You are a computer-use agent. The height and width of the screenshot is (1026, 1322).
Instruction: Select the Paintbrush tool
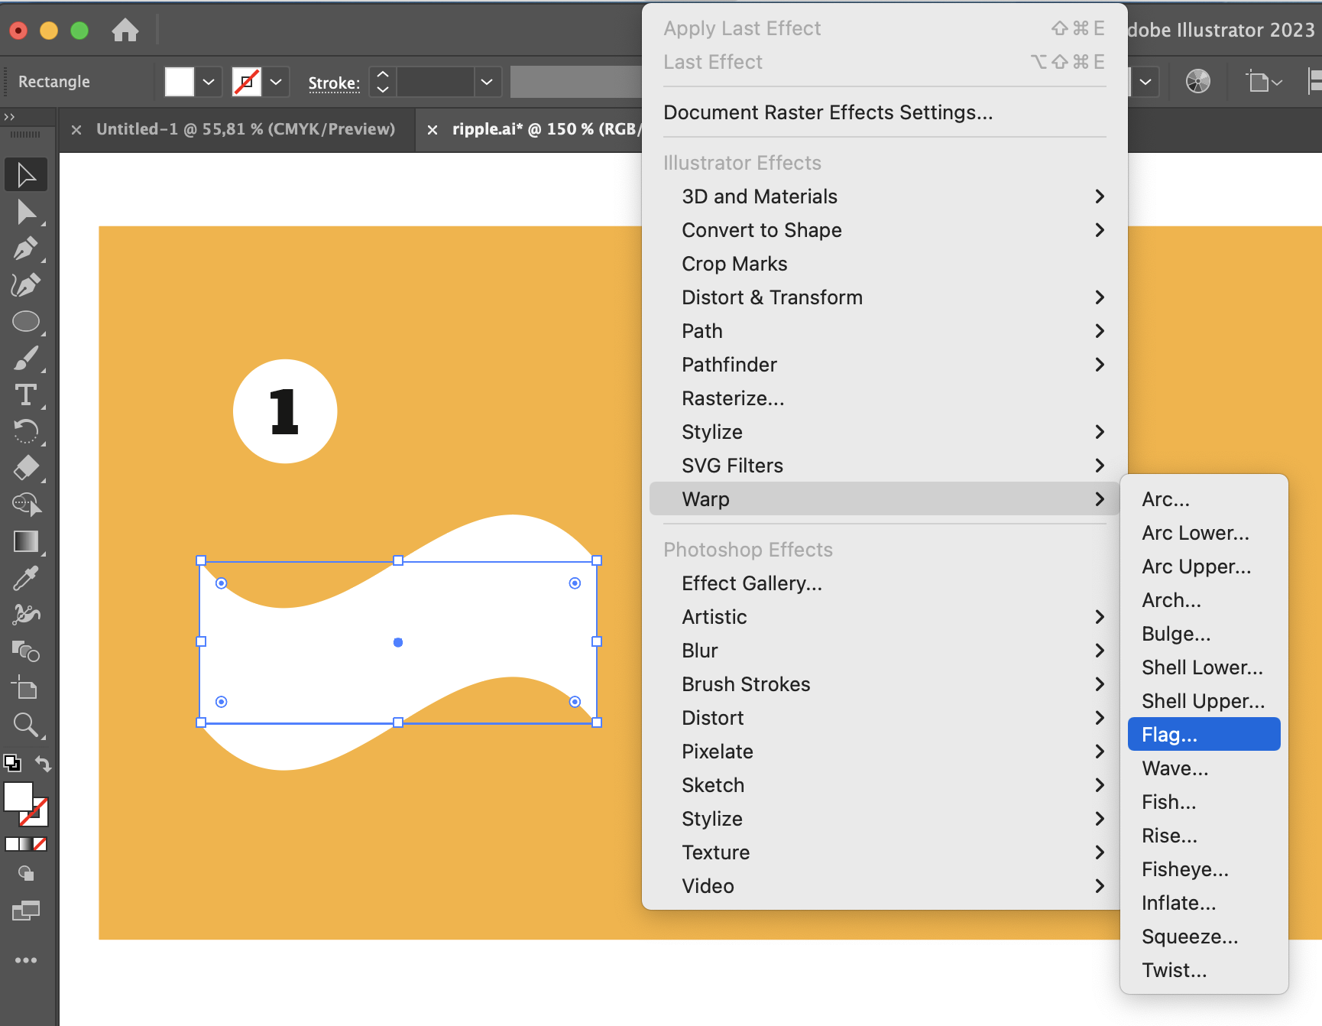click(x=26, y=358)
